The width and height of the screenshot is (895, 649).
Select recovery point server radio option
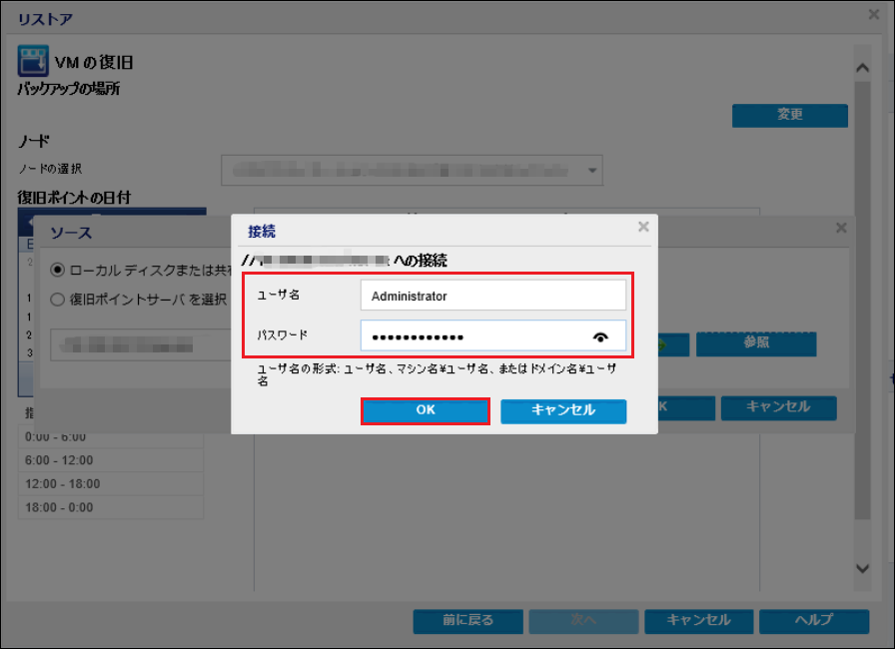click(57, 300)
